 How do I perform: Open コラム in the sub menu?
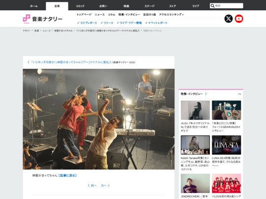tap(111, 15)
